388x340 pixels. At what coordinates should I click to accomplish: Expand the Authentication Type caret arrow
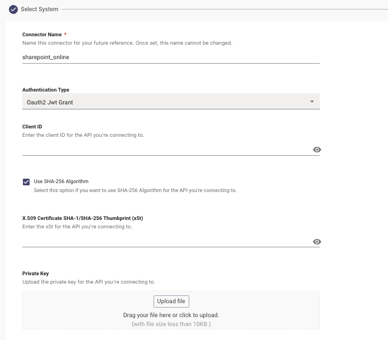click(312, 102)
